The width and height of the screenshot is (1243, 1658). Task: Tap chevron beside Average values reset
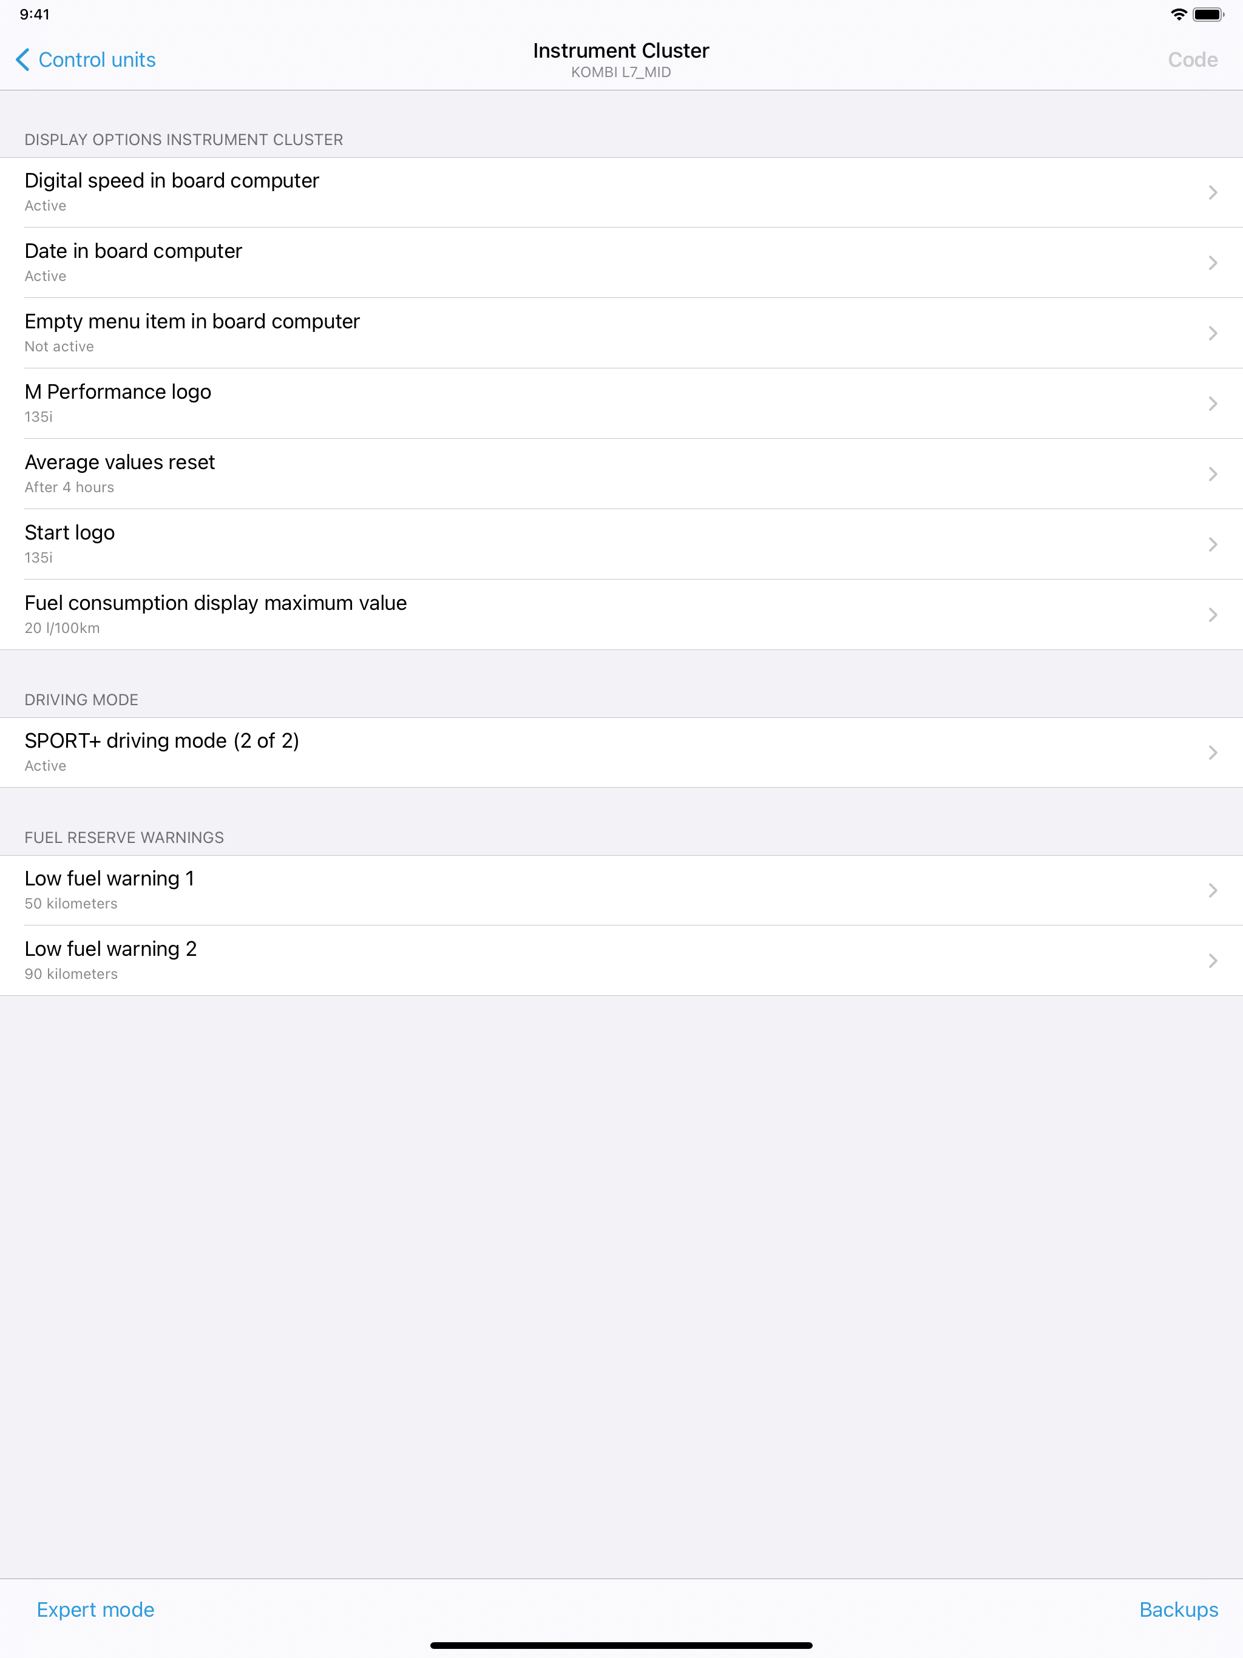pos(1212,475)
